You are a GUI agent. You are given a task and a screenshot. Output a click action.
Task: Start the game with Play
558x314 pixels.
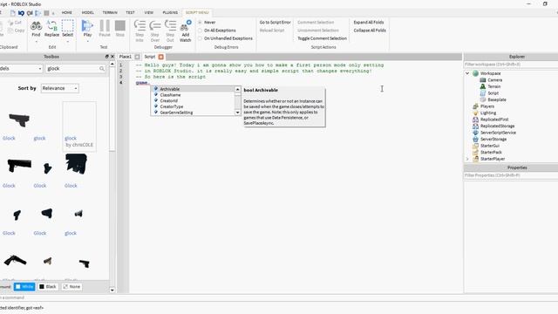pos(87,25)
